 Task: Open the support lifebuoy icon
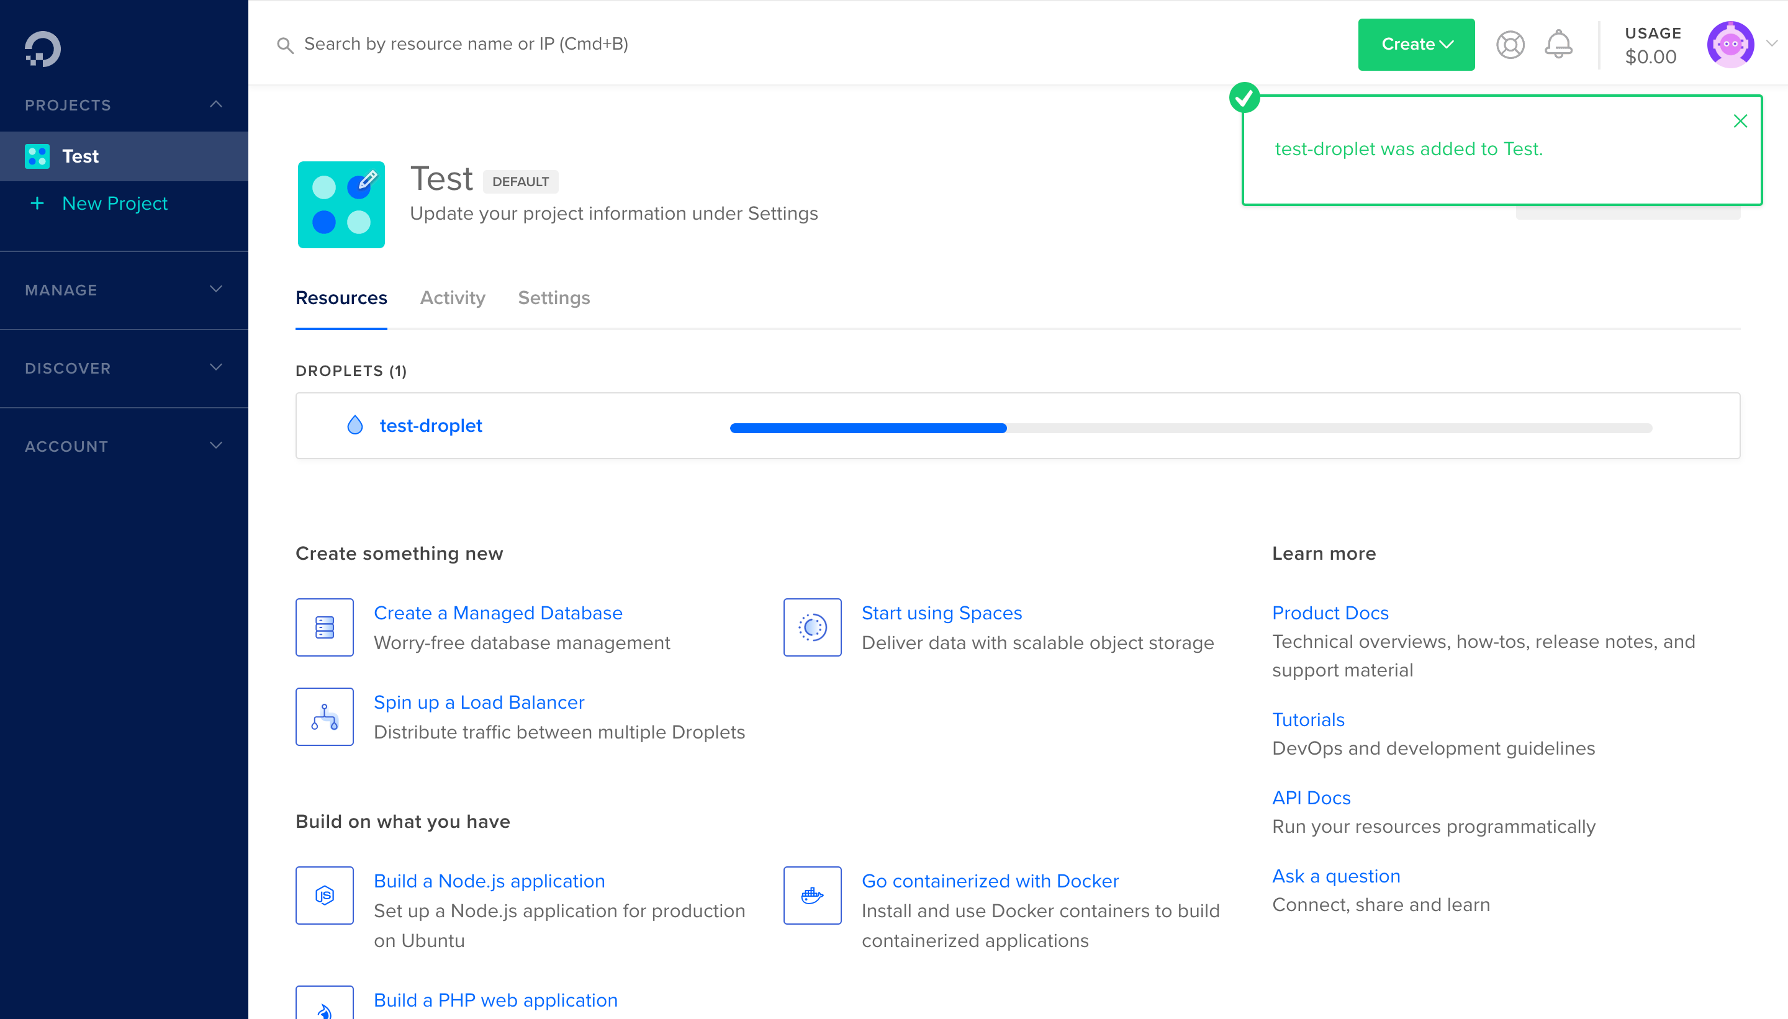(1510, 45)
